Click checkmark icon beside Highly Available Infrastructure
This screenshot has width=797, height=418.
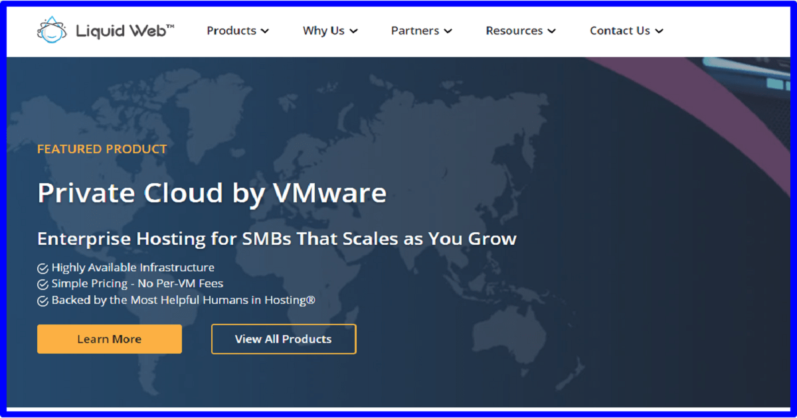pos(43,268)
